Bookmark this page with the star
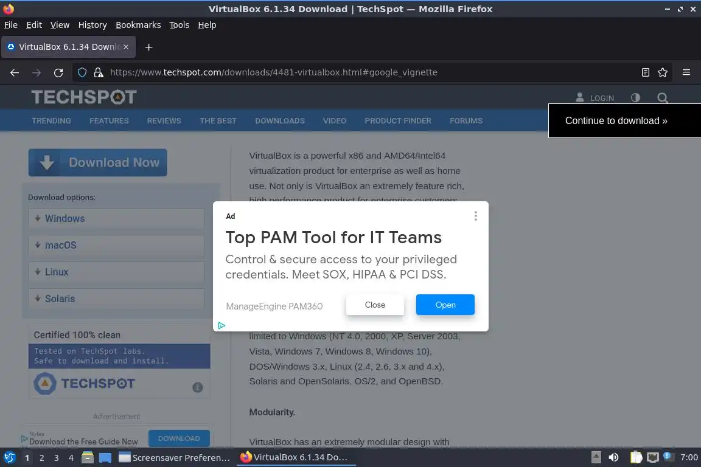The width and height of the screenshot is (701, 467). coord(663,72)
